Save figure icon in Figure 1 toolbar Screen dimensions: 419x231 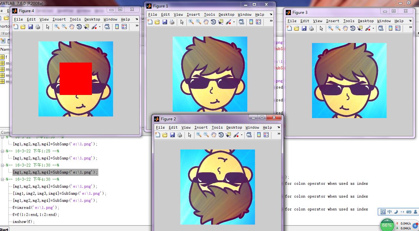pyautogui.click(x=165, y=22)
